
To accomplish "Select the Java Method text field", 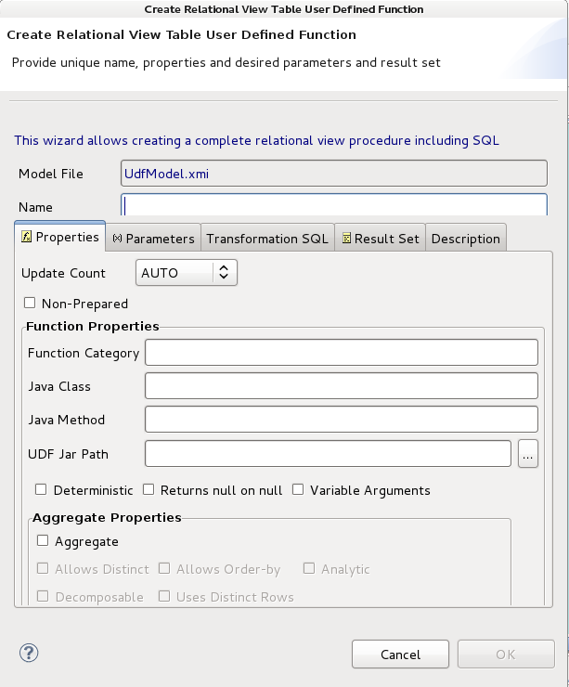I will tap(342, 420).
